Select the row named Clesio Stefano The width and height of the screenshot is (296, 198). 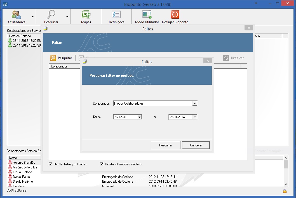22,172
